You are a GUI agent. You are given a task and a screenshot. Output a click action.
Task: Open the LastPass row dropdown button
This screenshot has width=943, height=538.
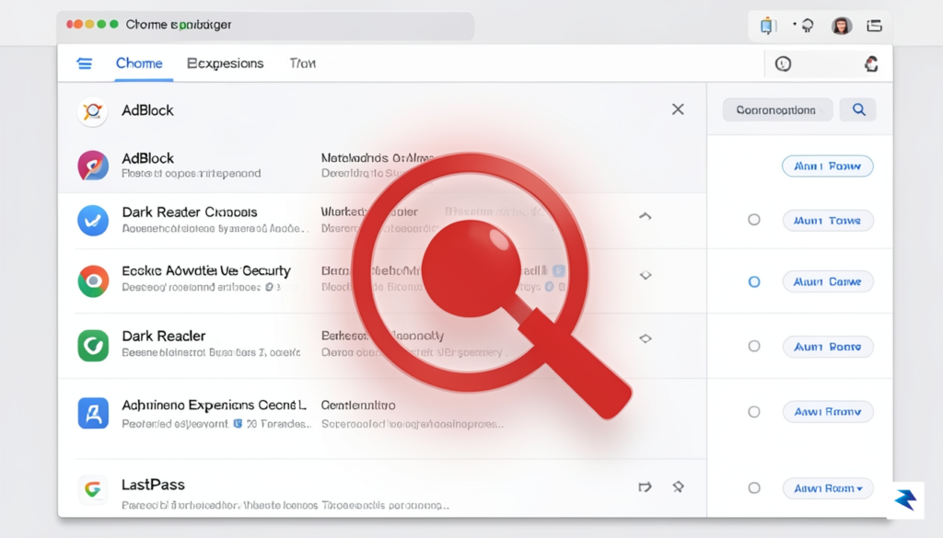point(828,488)
